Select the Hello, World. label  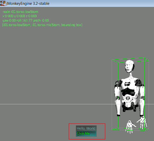pyautogui.click(x=86, y=128)
